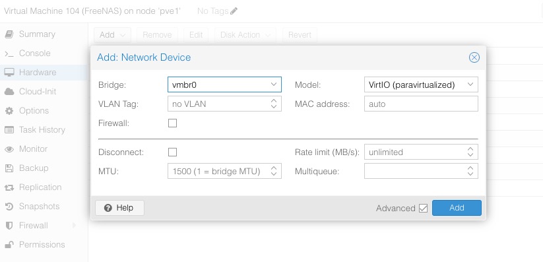Click the Firewall shield icon
This screenshot has height=262, width=543.
click(x=9, y=226)
